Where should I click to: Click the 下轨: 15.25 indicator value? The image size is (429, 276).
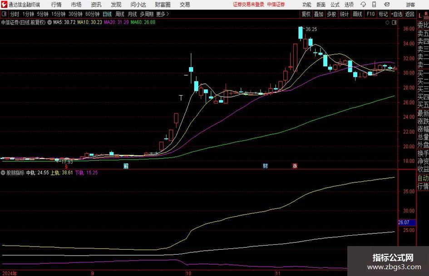[x=86, y=173]
